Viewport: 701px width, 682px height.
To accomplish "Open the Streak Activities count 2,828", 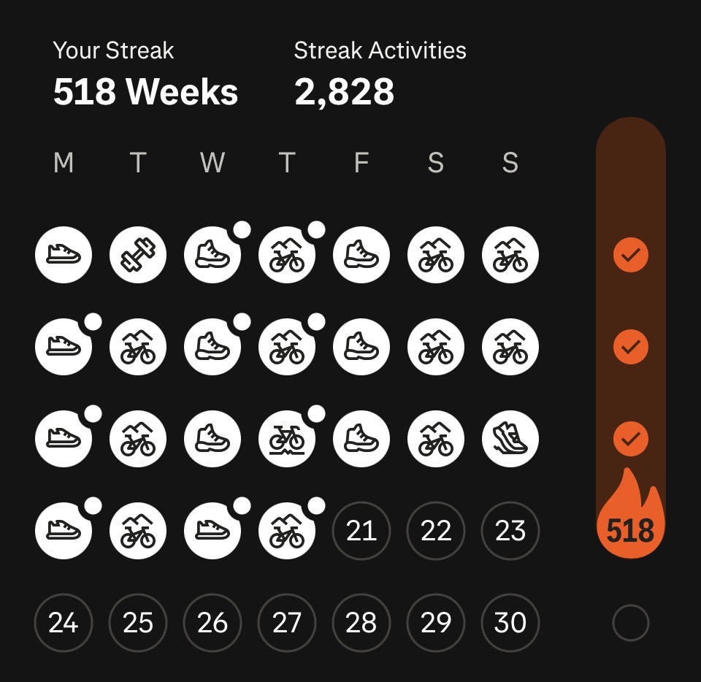I will [345, 93].
